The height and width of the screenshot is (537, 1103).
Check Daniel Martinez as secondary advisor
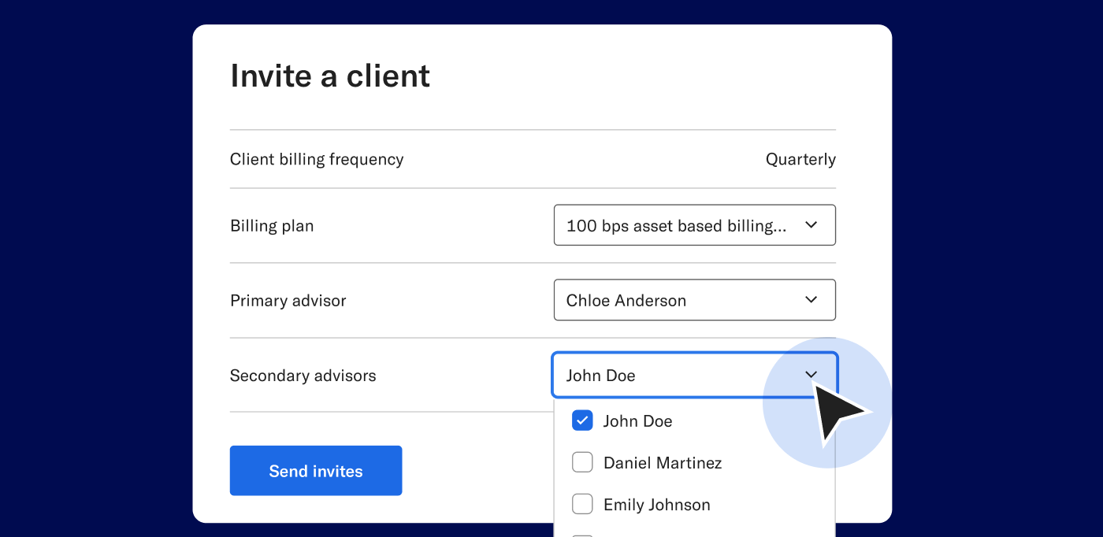point(582,462)
